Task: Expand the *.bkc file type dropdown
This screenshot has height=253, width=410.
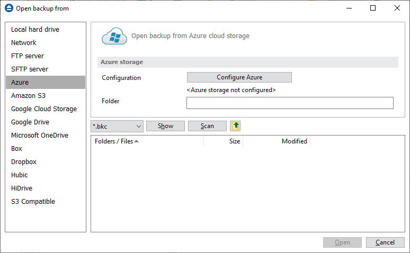Action: [x=117, y=126]
